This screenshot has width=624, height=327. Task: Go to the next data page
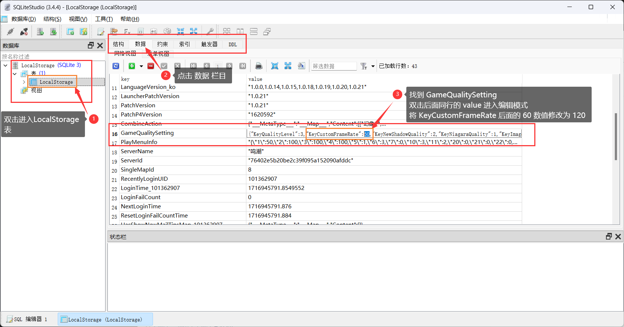(x=229, y=66)
